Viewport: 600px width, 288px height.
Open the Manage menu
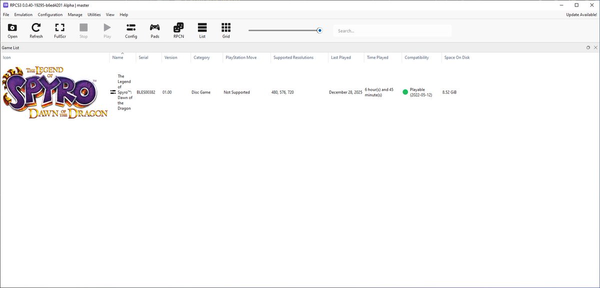coord(75,14)
